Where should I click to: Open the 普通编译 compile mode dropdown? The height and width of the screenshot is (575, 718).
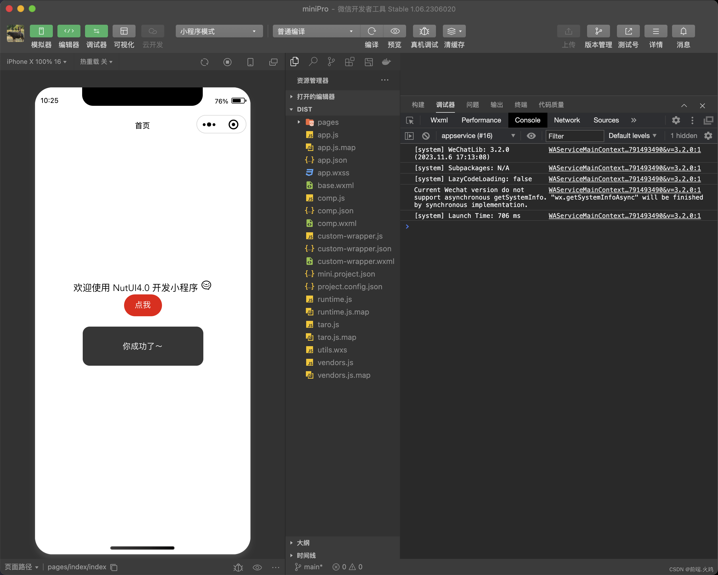[316, 31]
